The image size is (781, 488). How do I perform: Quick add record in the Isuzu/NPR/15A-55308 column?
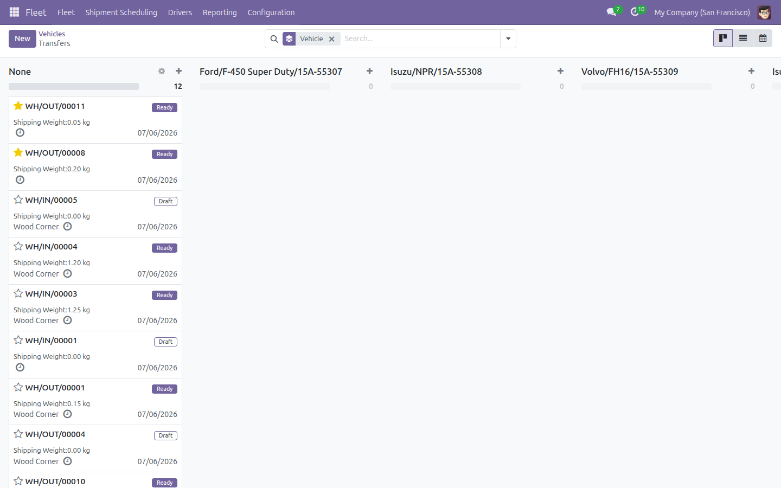coord(560,71)
